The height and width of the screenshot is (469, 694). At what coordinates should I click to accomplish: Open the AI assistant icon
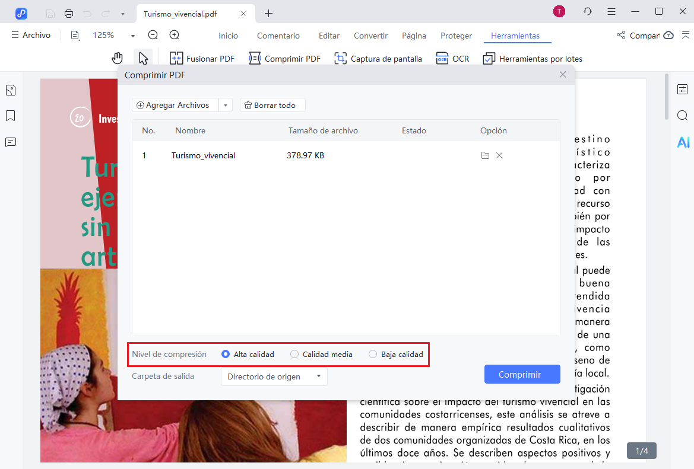tap(683, 142)
